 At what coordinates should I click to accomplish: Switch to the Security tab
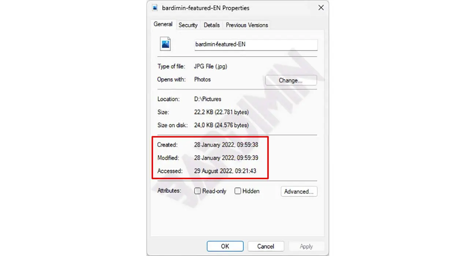coord(188,25)
